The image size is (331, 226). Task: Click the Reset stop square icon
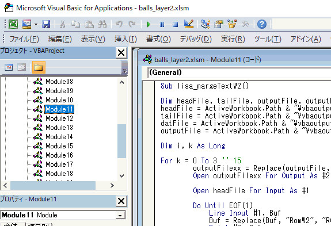(175, 25)
